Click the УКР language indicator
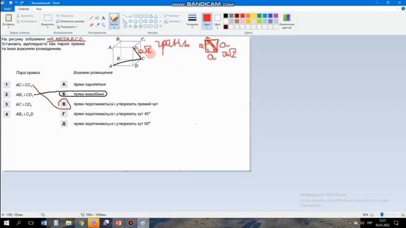406x228 pixels. coord(369,223)
